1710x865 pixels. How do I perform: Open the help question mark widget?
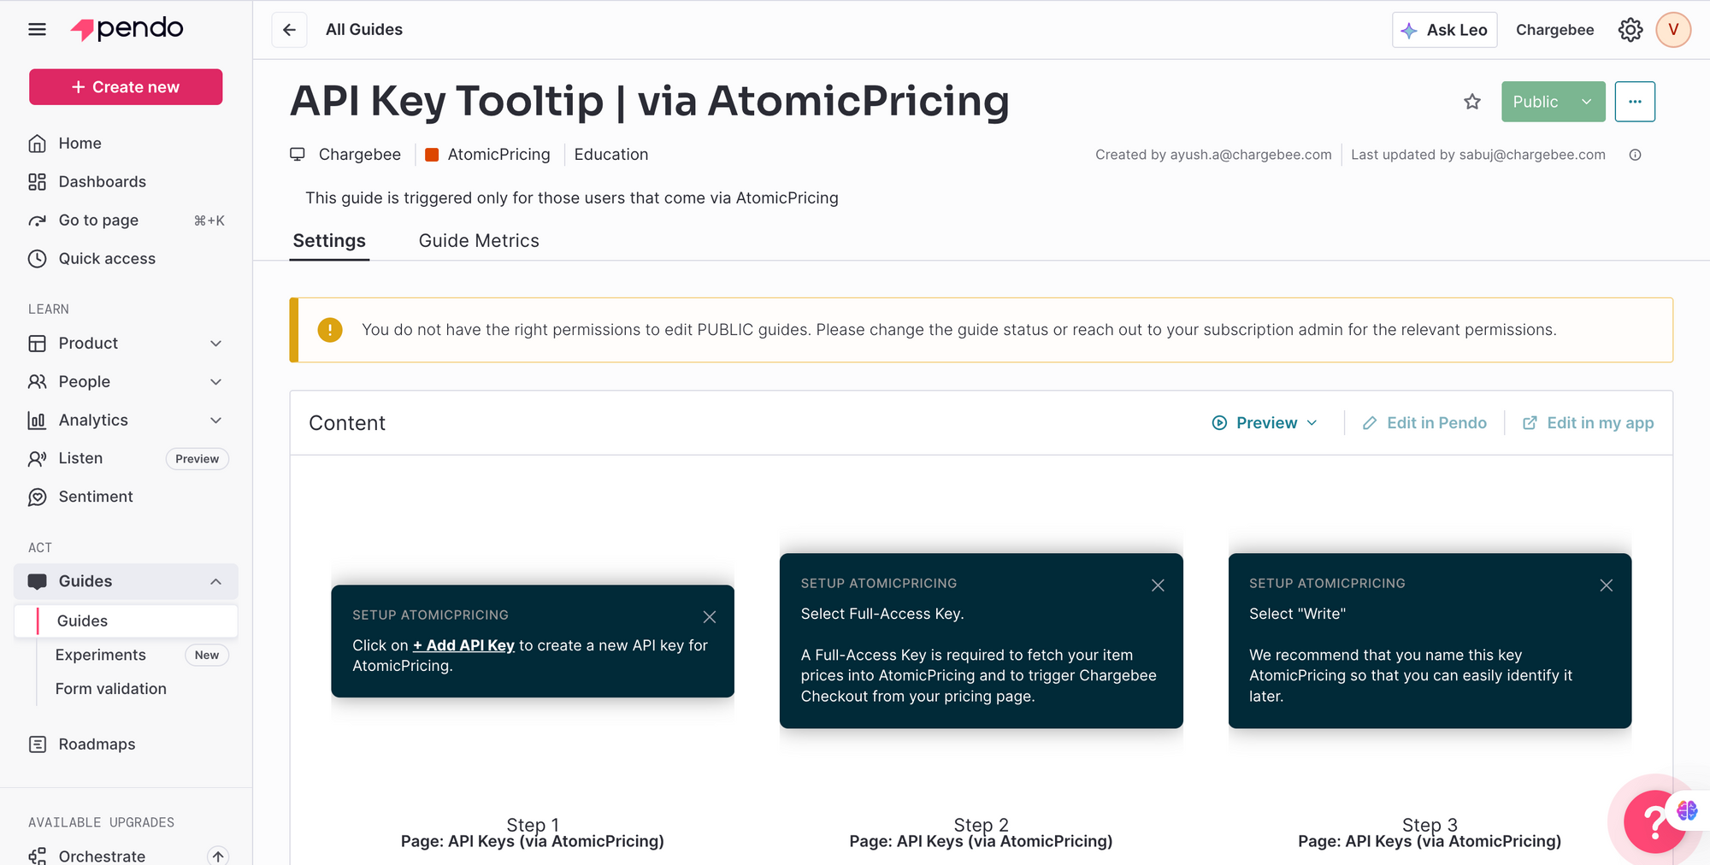tap(1654, 822)
